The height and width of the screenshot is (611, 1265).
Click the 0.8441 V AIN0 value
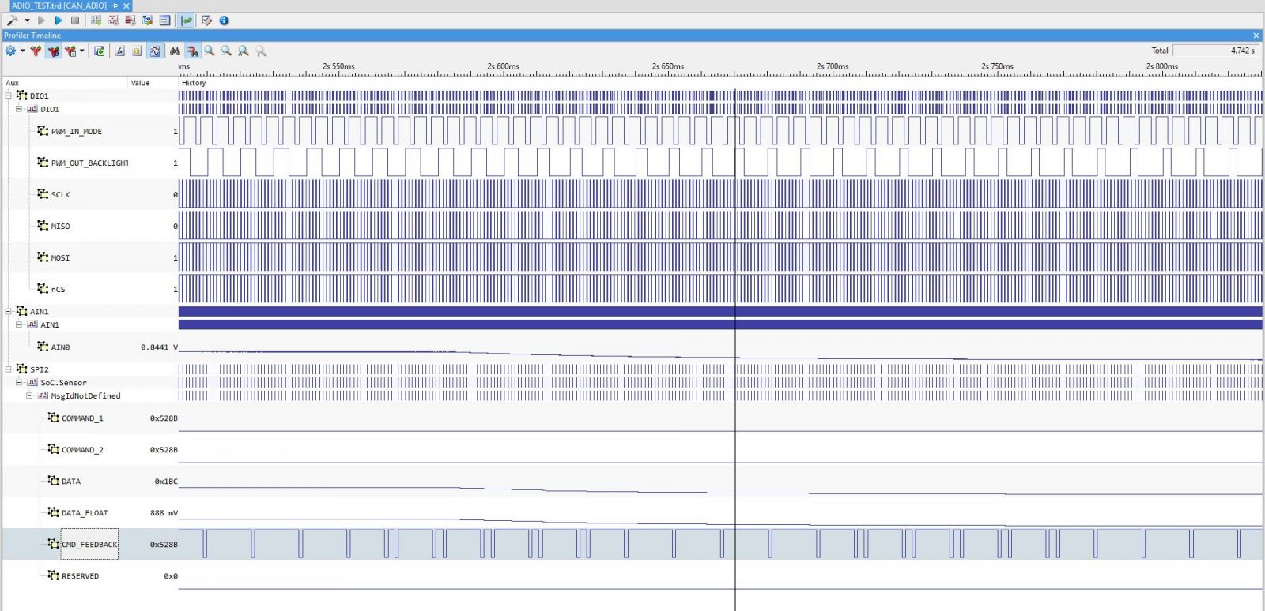159,347
